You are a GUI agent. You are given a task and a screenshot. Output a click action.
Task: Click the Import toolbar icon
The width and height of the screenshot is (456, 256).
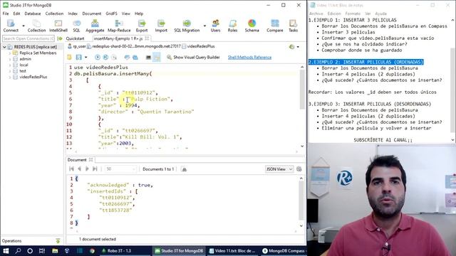coord(161,26)
